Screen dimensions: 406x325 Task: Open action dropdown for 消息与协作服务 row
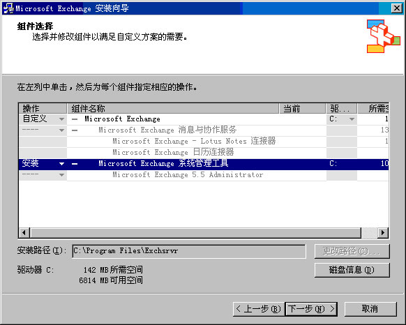point(61,130)
